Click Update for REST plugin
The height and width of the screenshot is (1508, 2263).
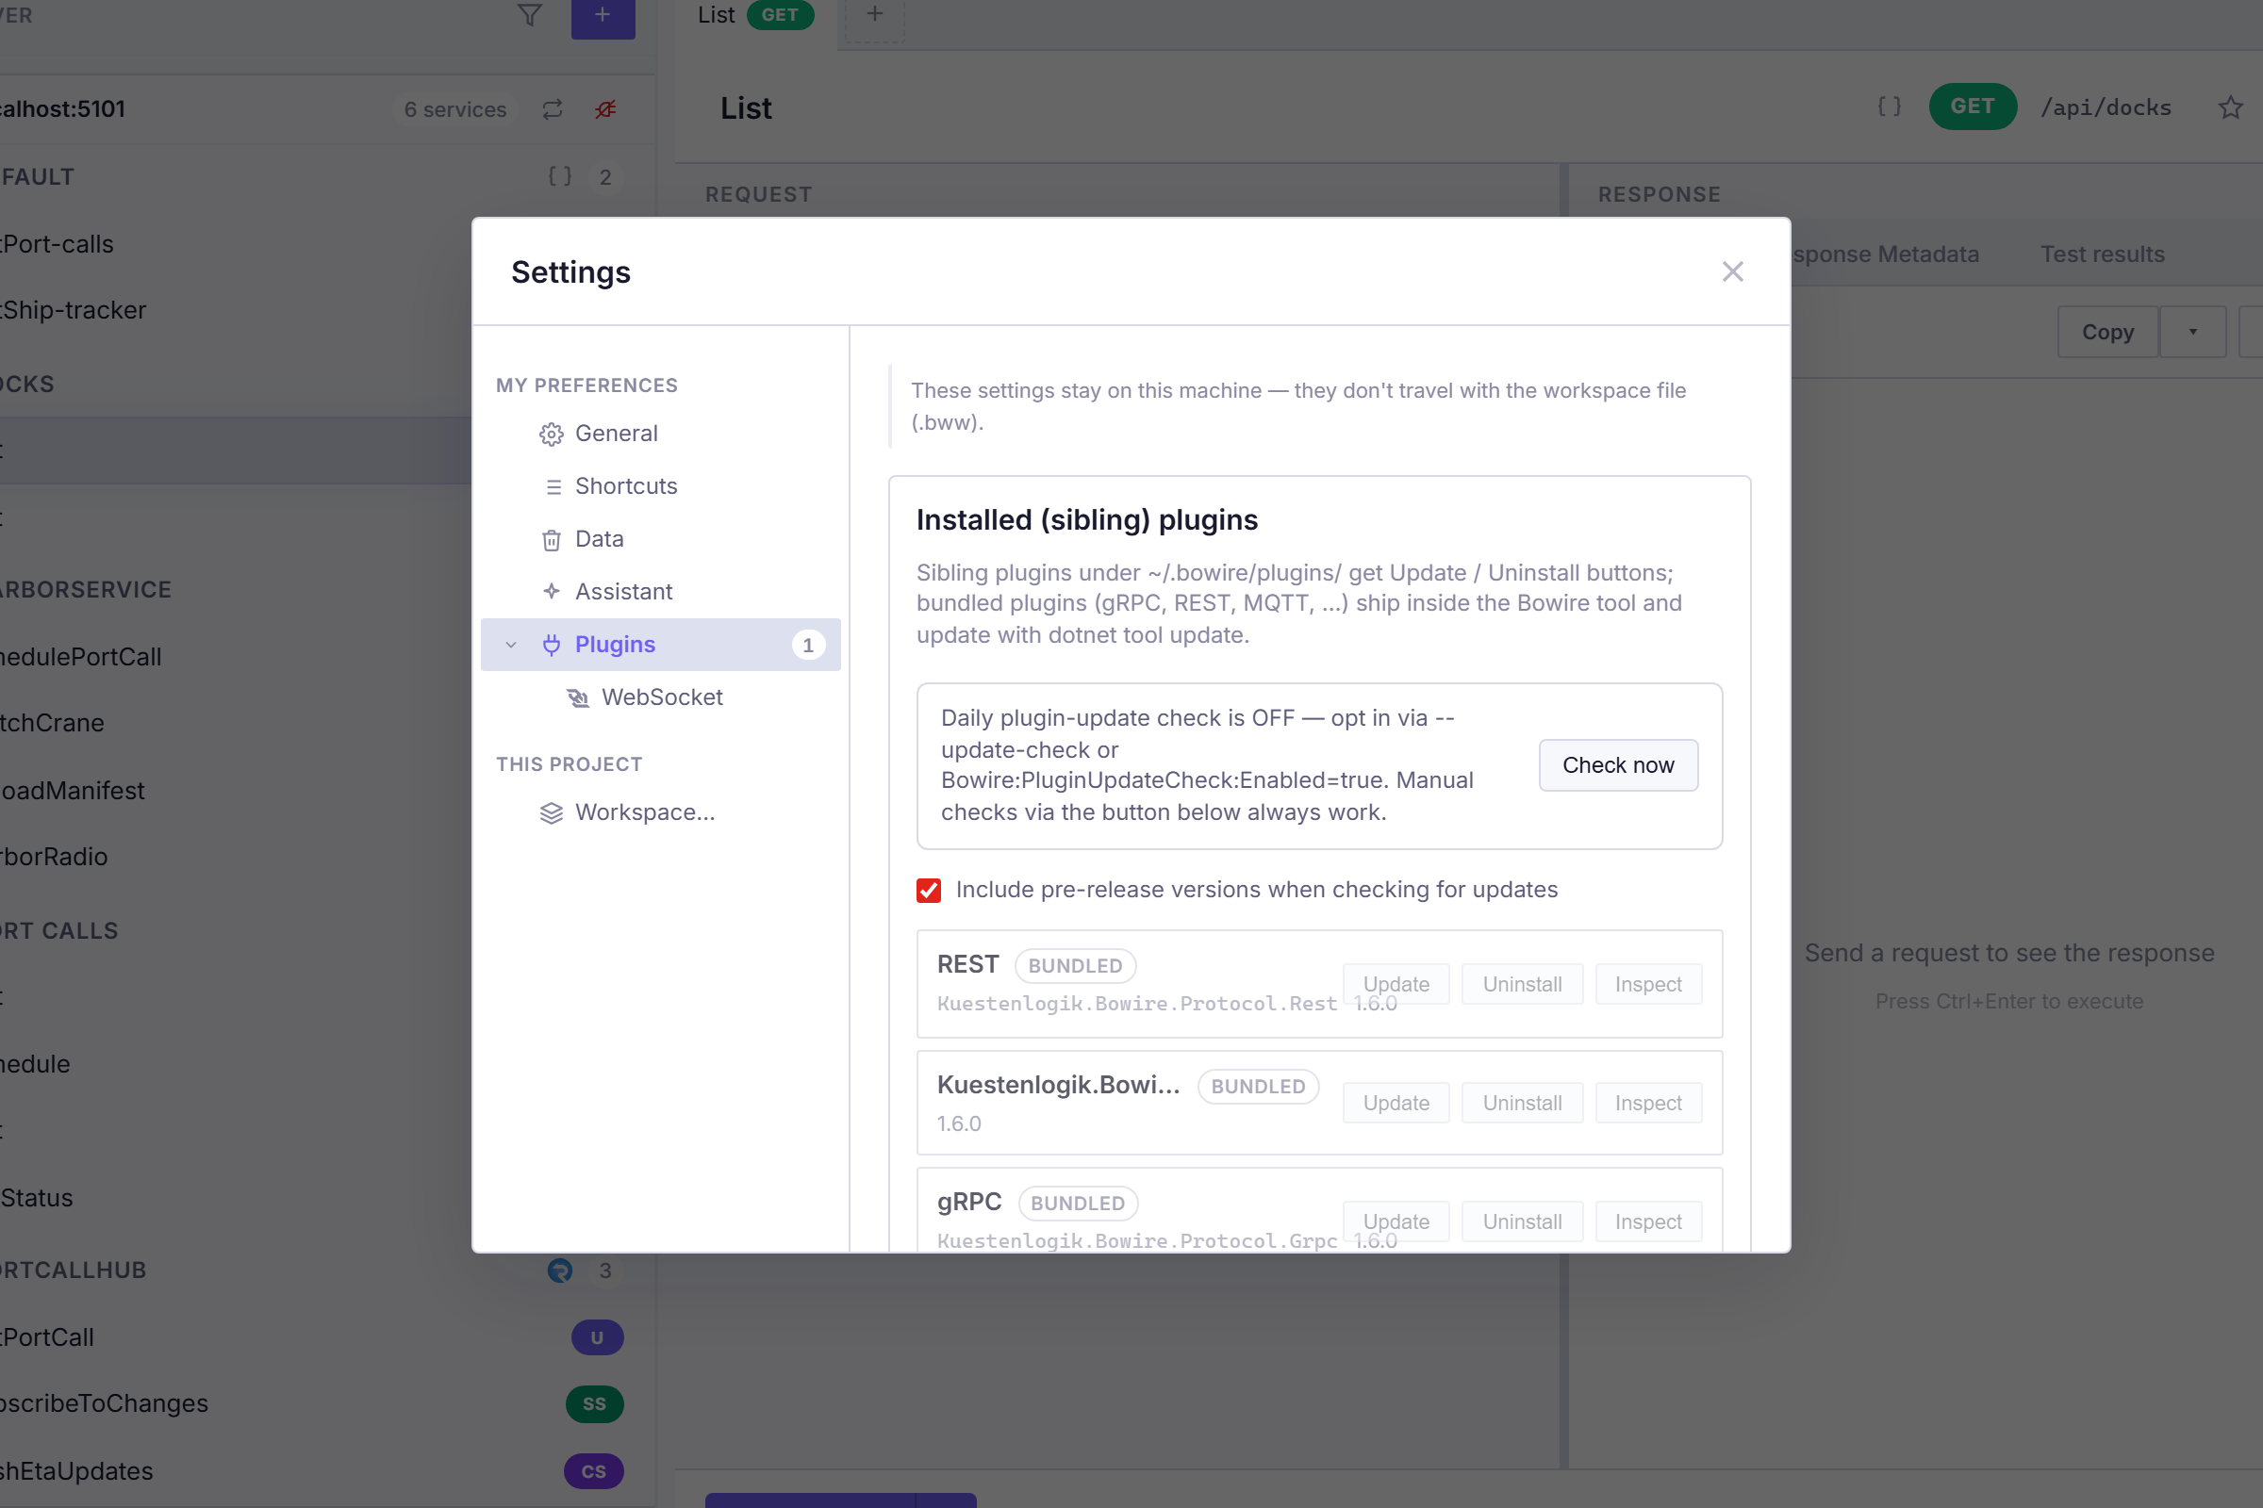coord(1396,984)
